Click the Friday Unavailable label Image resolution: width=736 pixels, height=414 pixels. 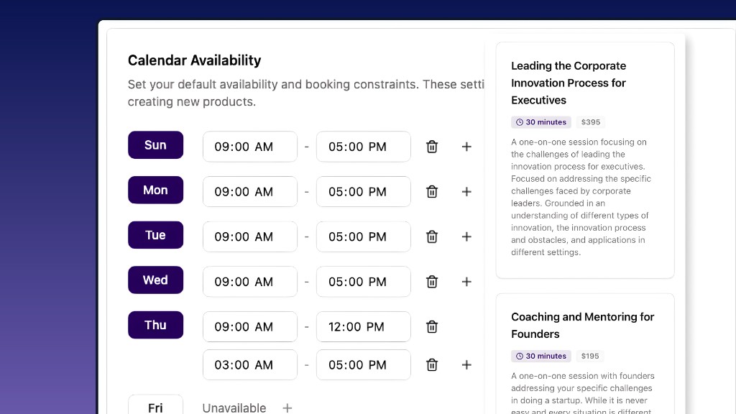[234, 408]
